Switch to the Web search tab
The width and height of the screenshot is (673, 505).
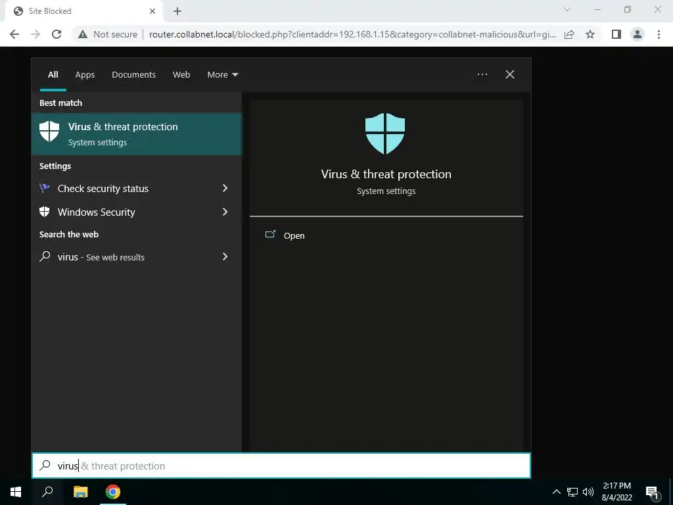tap(181, 75)
